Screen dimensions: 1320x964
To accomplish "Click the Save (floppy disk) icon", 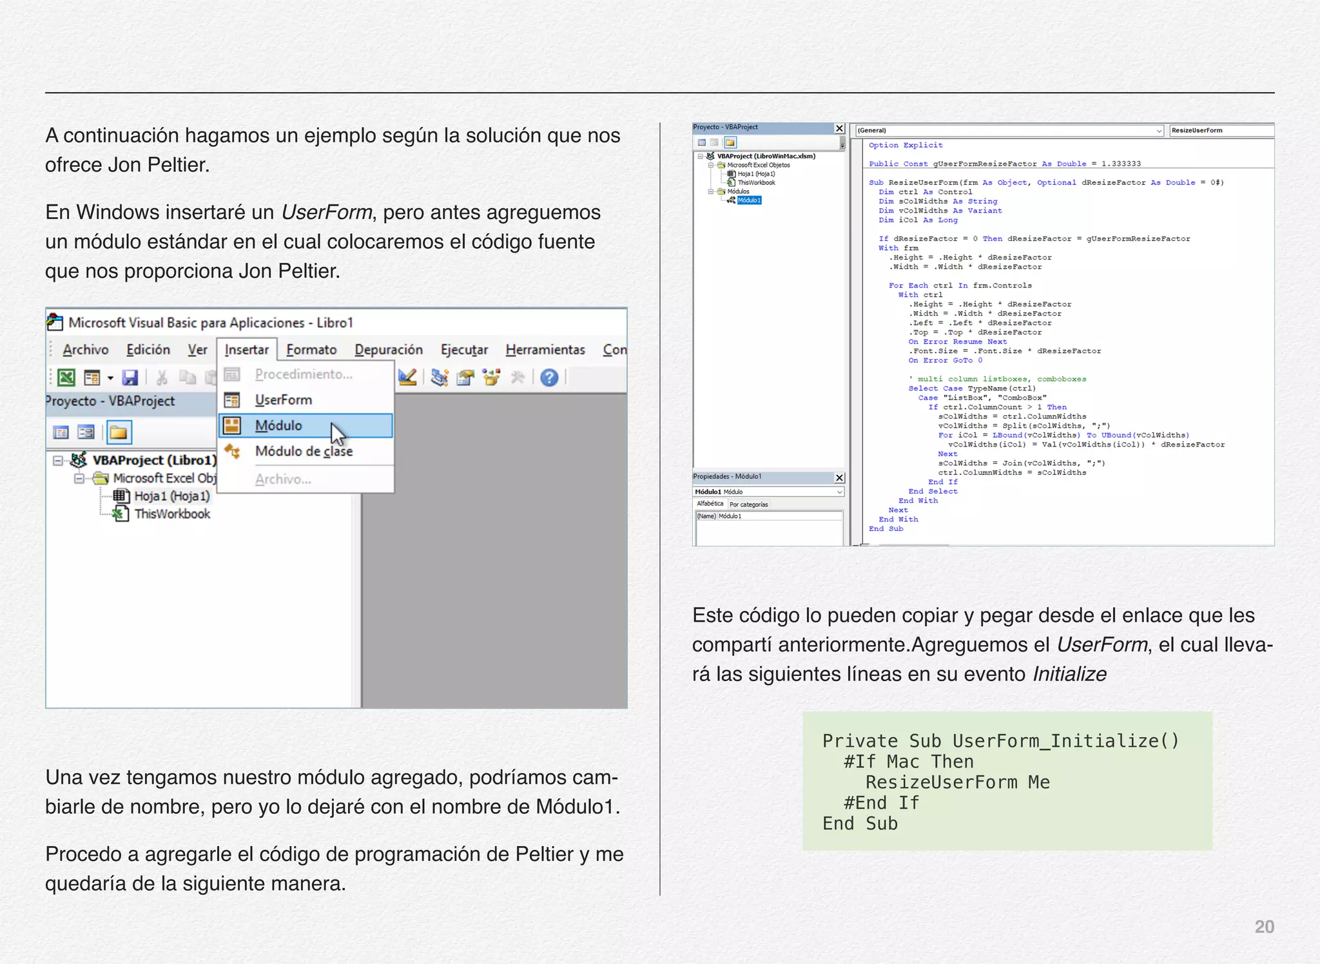I will tap(130, 377).
